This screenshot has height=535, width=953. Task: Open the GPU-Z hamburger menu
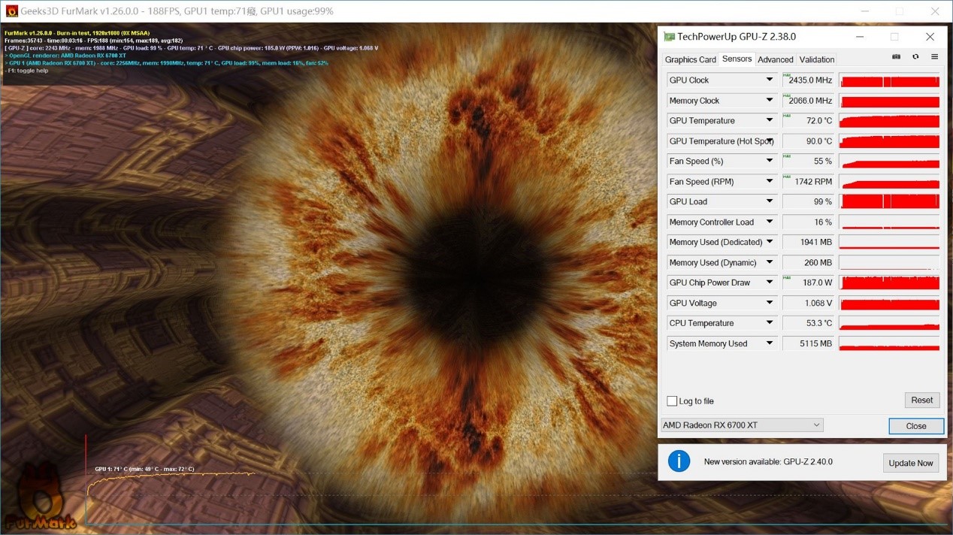tap(934, 57)
